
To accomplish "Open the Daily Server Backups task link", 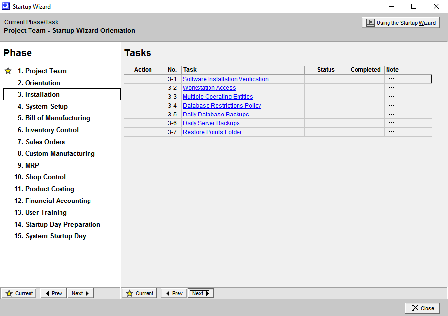I will pos(211,123).
